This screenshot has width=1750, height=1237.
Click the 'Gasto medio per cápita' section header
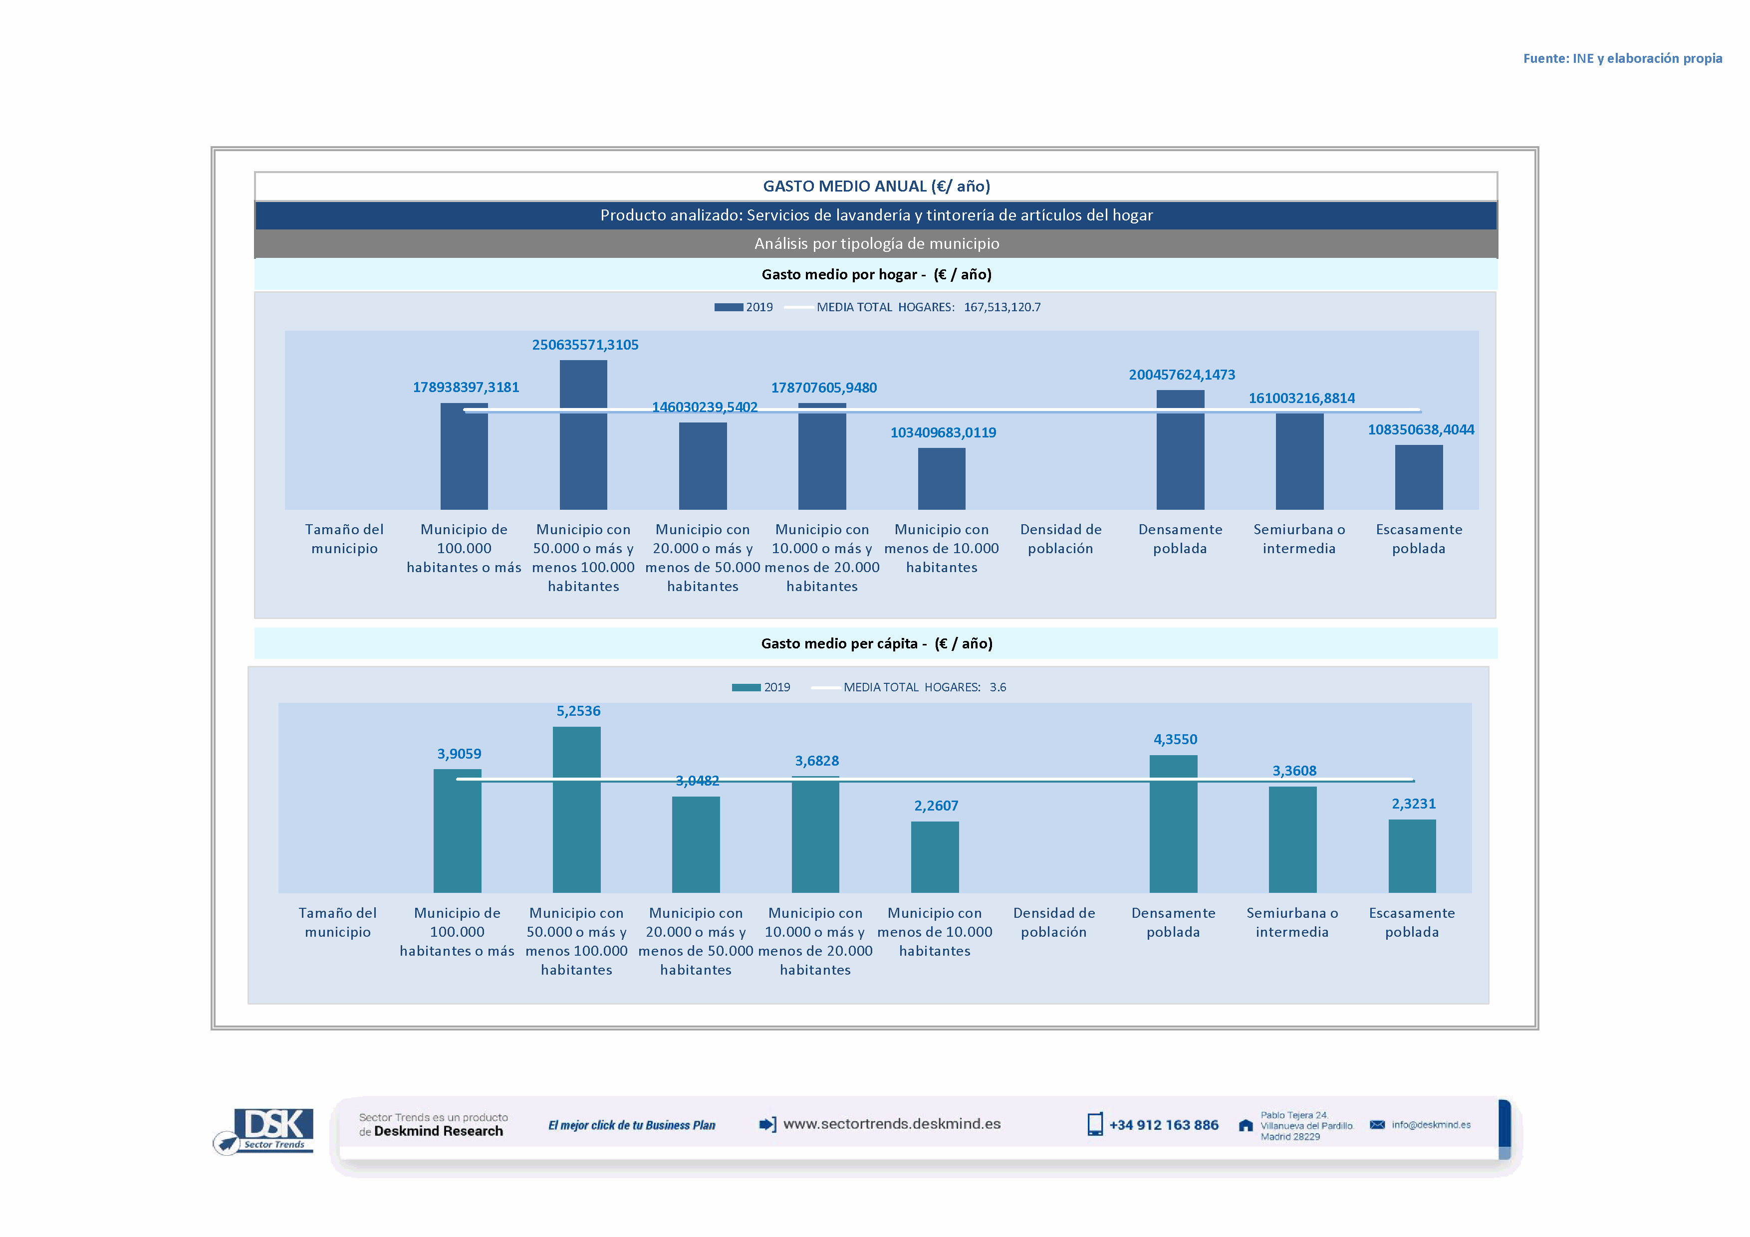coord(876,643)
